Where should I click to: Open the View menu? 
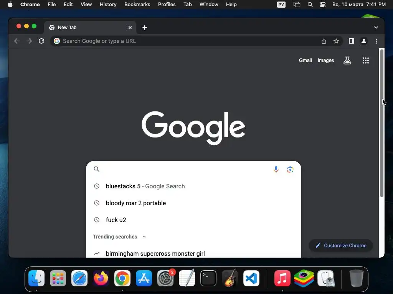click(86, 5)
